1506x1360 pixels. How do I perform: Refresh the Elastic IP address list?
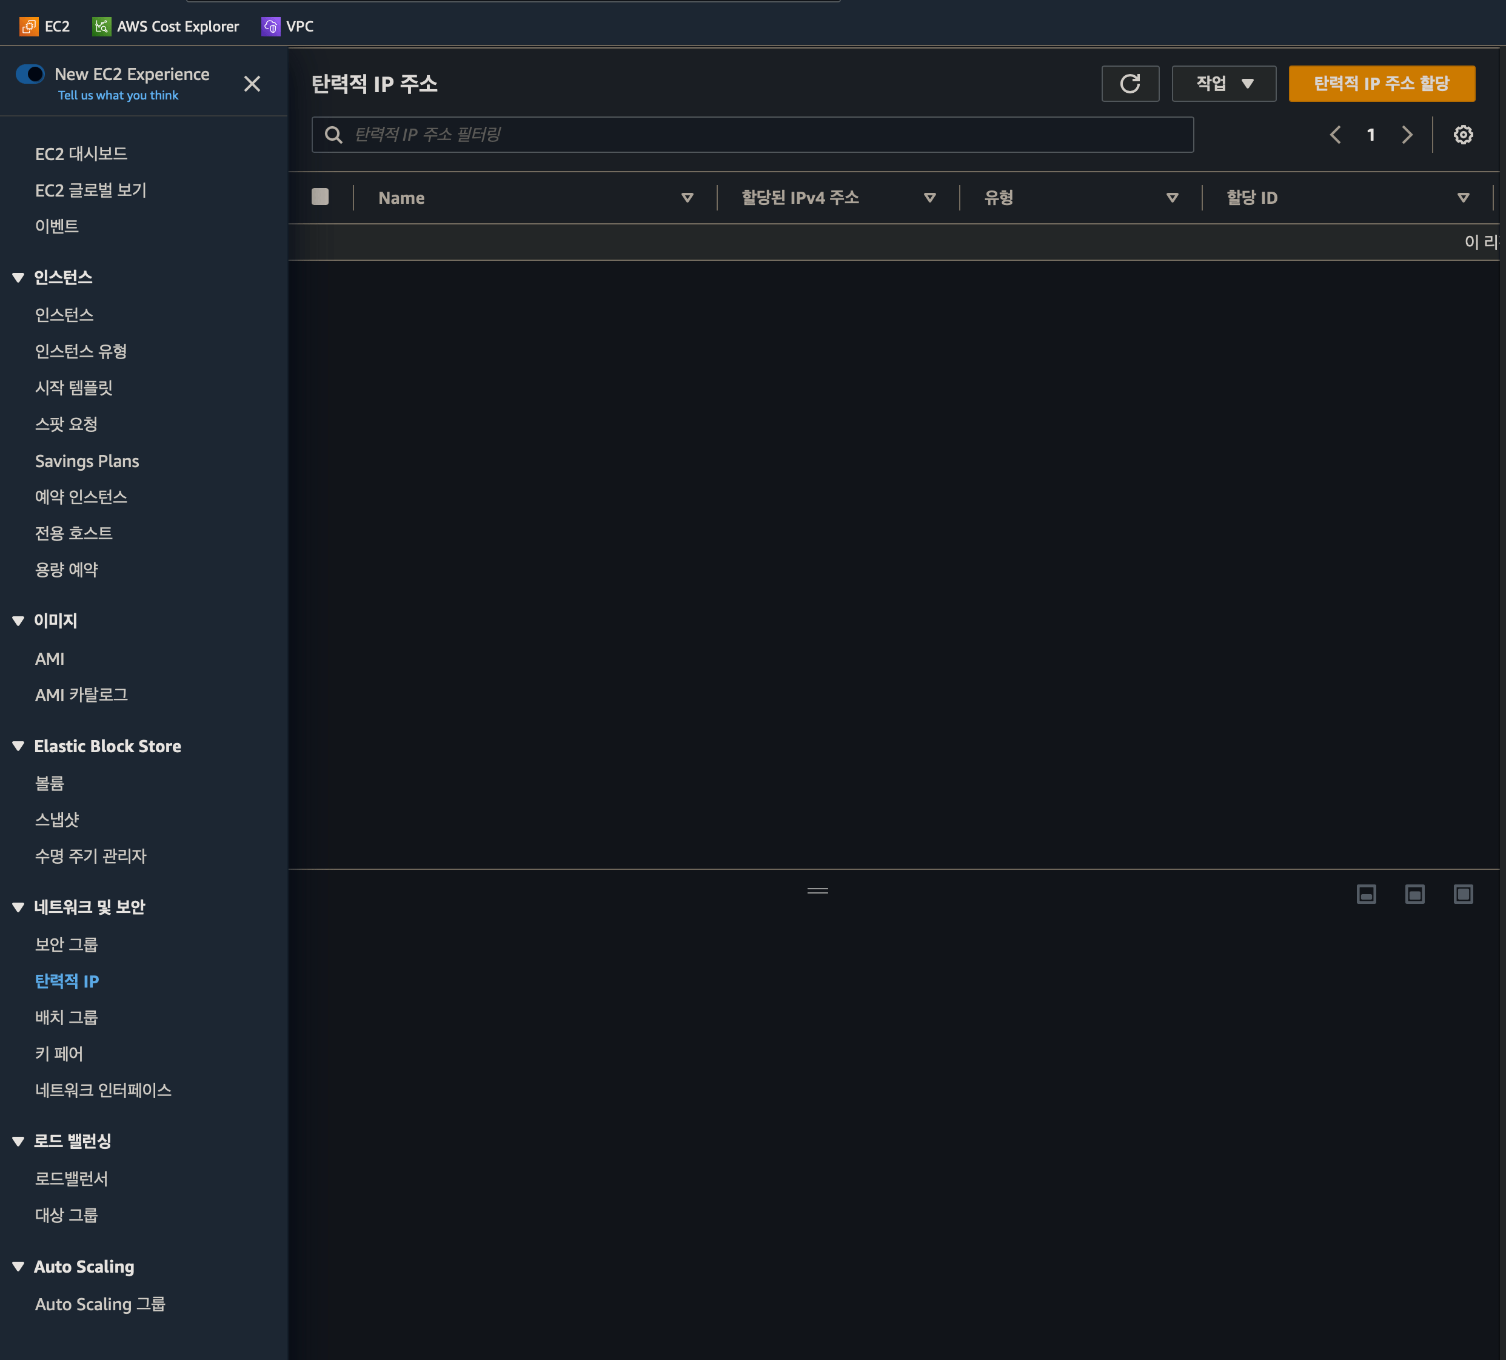tap(1129, 83)
